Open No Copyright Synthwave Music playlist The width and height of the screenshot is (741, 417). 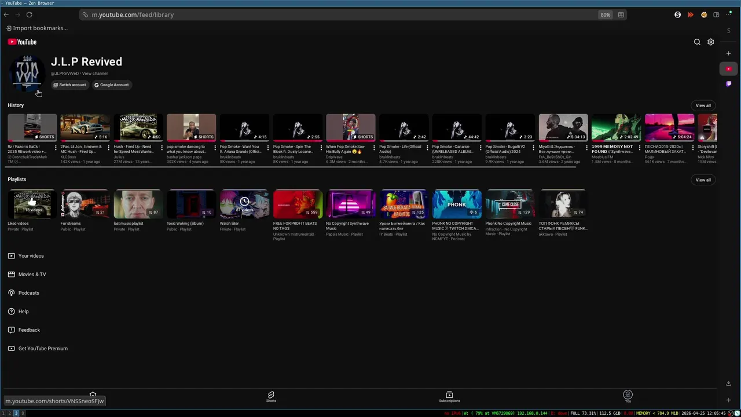click(350, 204)
